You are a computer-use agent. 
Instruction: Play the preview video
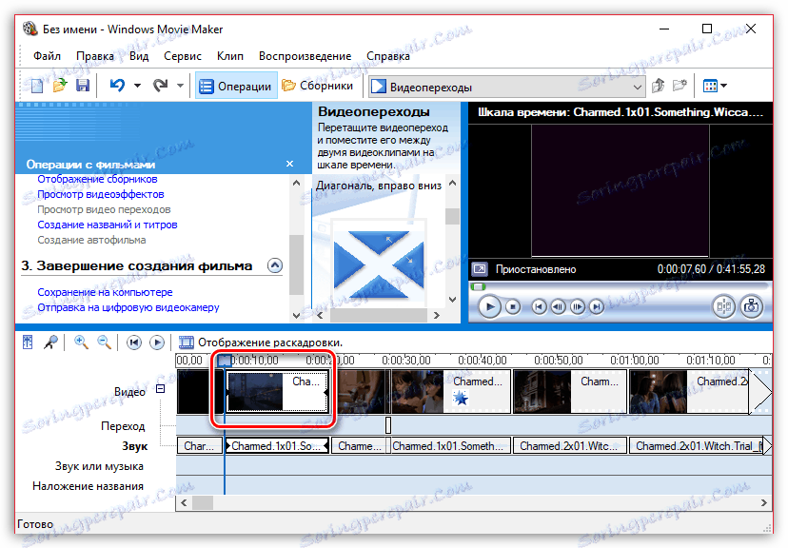tap(490, 306)
